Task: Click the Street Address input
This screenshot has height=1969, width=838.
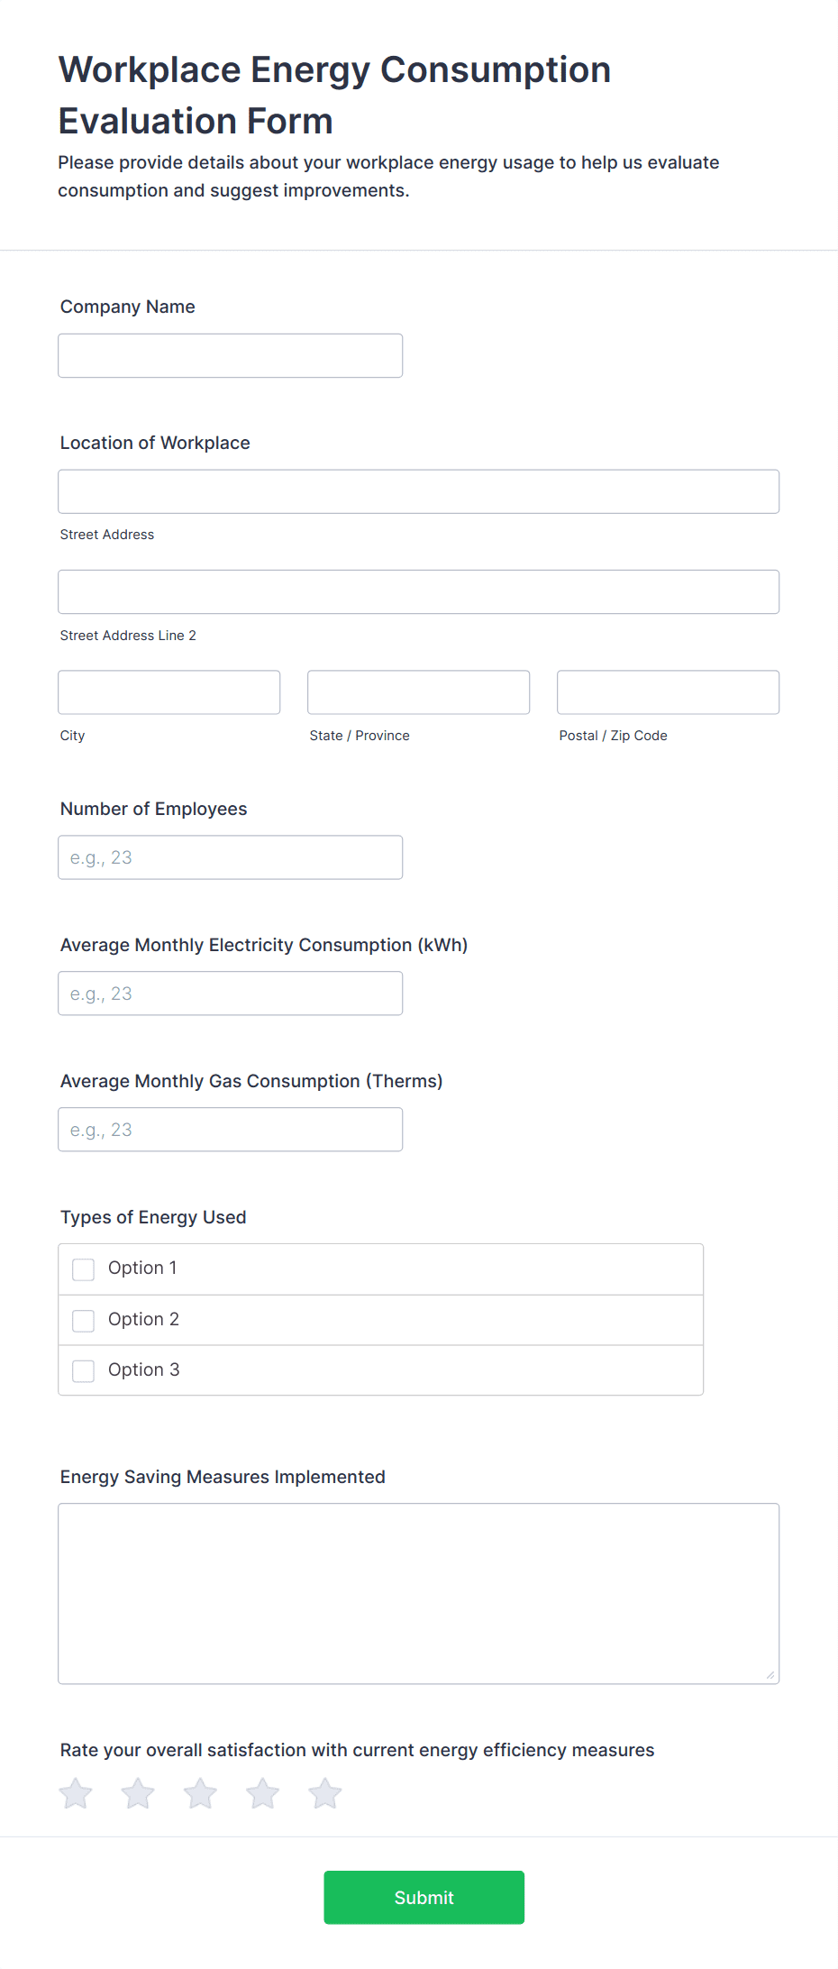Action: pyautogui.click(x=419, y=491)
